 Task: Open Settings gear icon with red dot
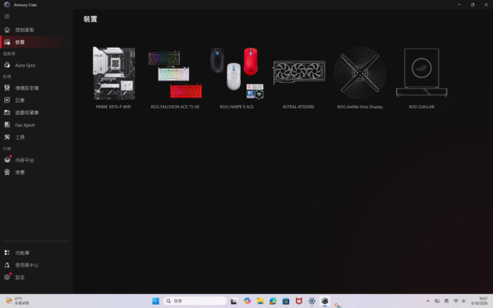click(7, 277)
